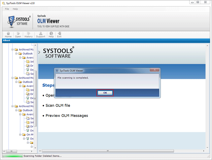The image size is (212, 160).
Task: Click the 'File scanning is completed.' message
Action: 73,78
